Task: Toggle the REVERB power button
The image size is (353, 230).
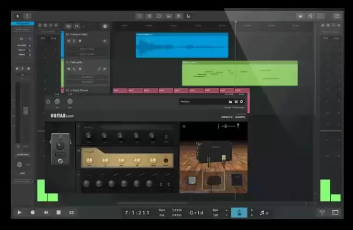Action: 30,46
